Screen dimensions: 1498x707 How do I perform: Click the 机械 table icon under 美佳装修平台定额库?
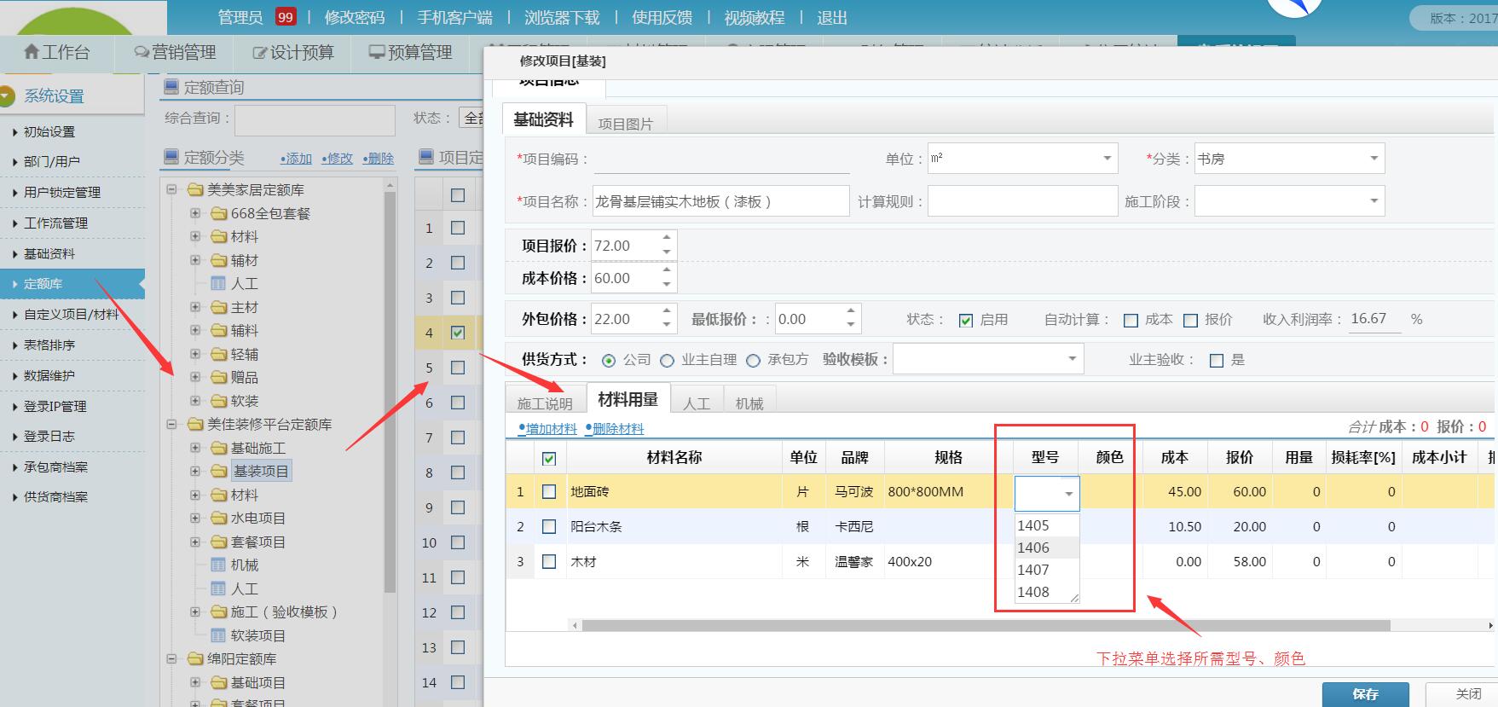point(218,565)
